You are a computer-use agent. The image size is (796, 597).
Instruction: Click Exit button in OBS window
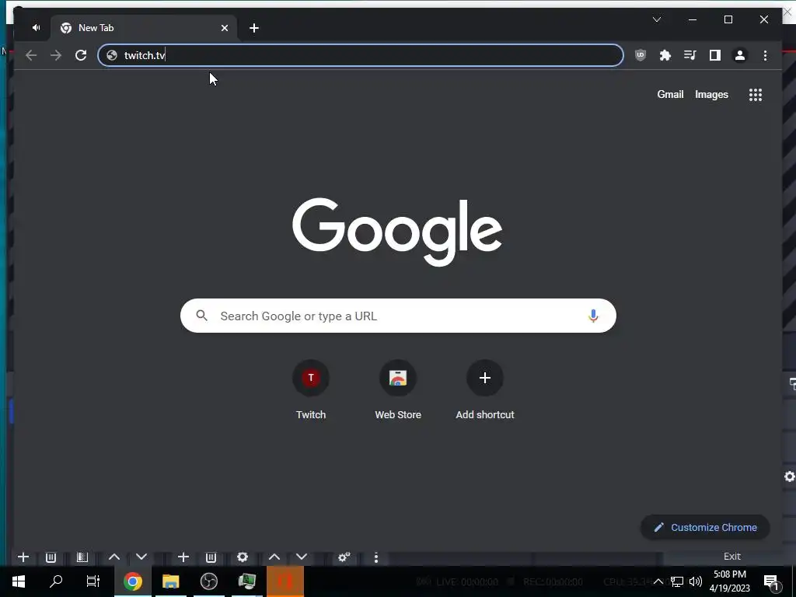tap(731, 557)
